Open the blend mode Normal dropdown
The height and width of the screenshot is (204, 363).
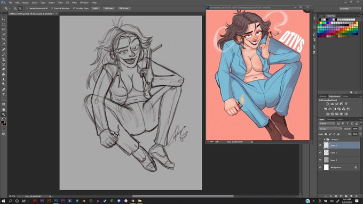[x=330, y=129]
